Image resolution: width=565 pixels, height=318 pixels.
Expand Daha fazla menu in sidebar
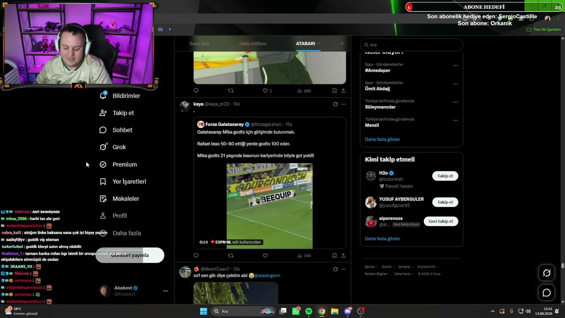(121, 233)
